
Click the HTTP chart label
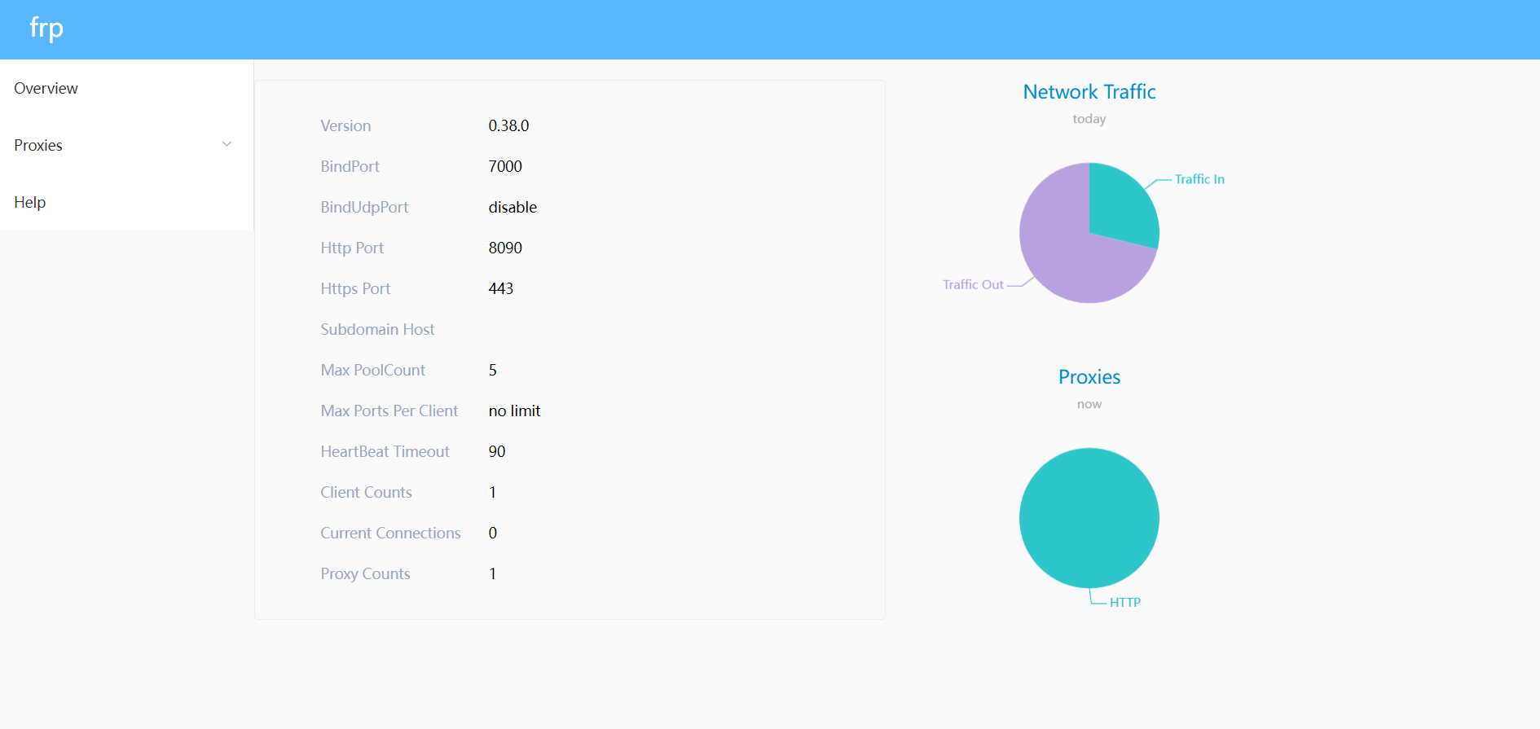(x=1124, y=602)
